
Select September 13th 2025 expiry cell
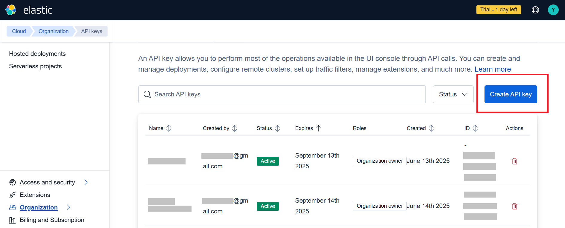coord(317,161)
